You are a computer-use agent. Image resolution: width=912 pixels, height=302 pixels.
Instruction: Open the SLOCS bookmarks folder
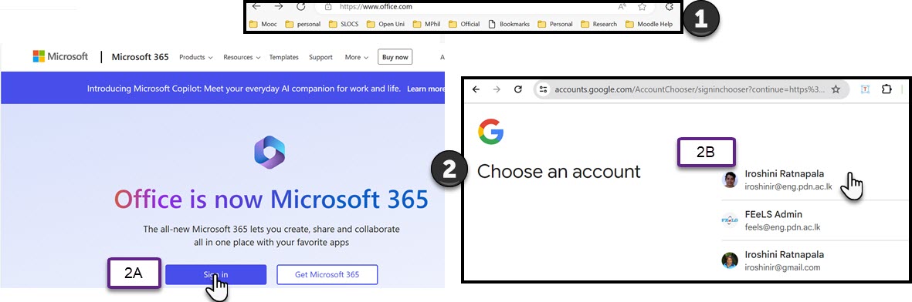point(343,25)
